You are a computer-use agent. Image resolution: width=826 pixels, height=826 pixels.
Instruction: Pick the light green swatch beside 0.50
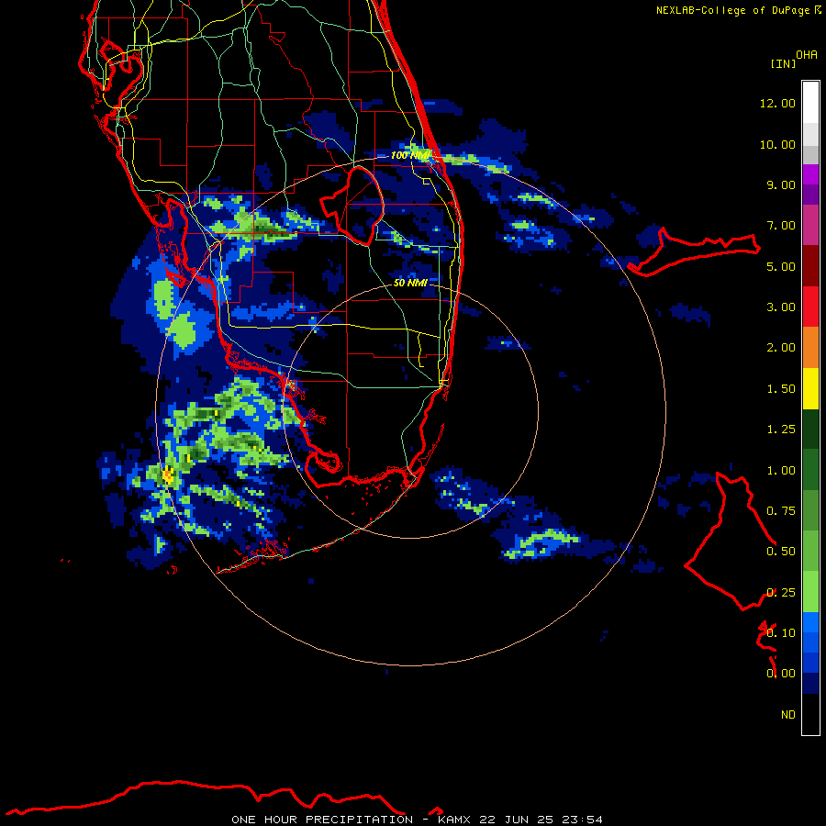810,552
